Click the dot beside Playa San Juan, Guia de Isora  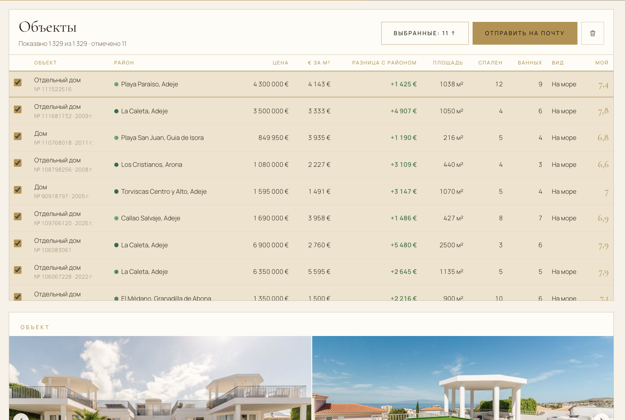pos(116,138)
